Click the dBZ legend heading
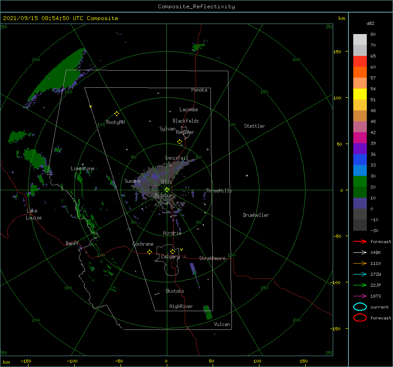This screenshot has height=367, width=393. (x=370, y=23)
